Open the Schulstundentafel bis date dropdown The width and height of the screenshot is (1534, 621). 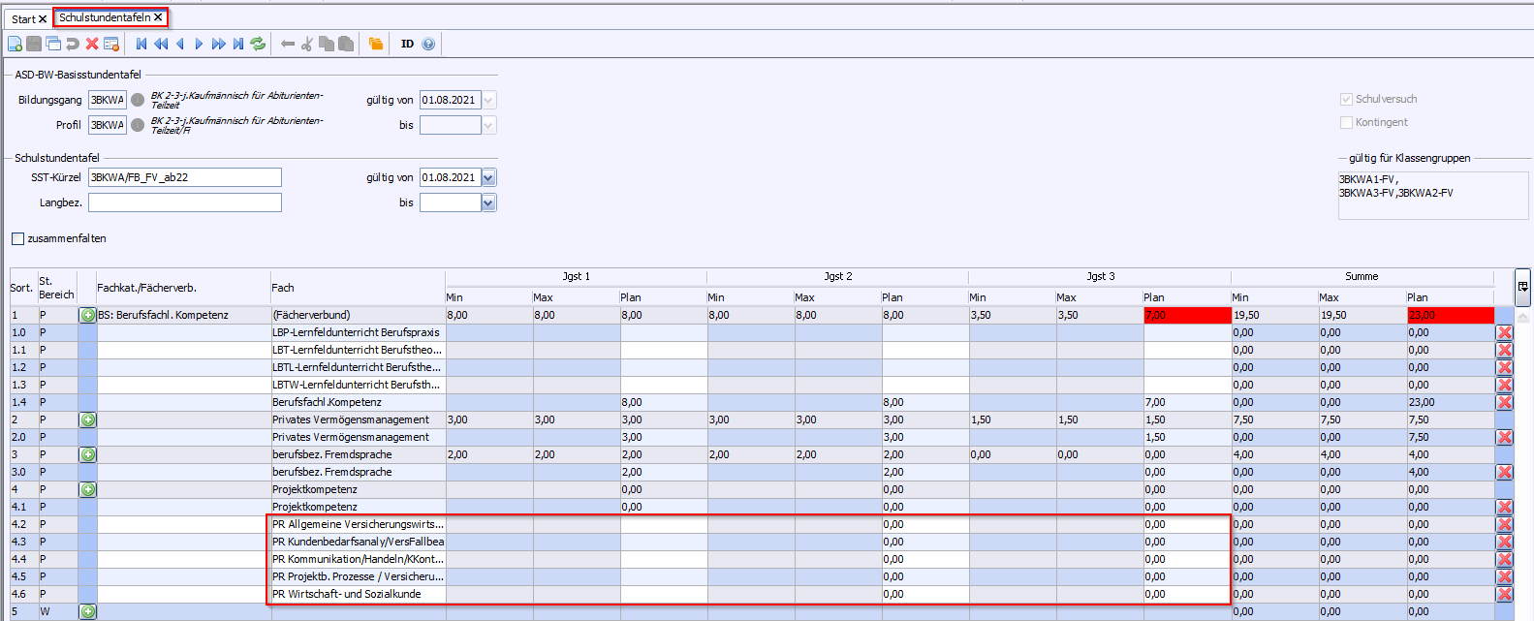tap(488, 202)
